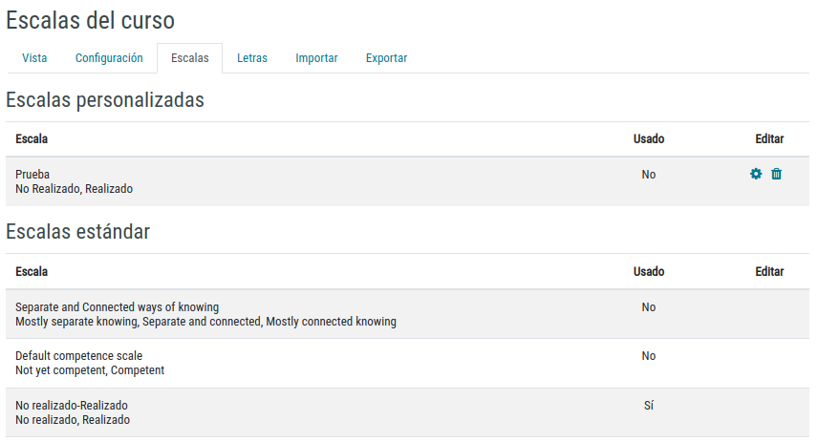The image size is (818, 442).
Task: Click the Sí value in Usado column
Action: 648,406
